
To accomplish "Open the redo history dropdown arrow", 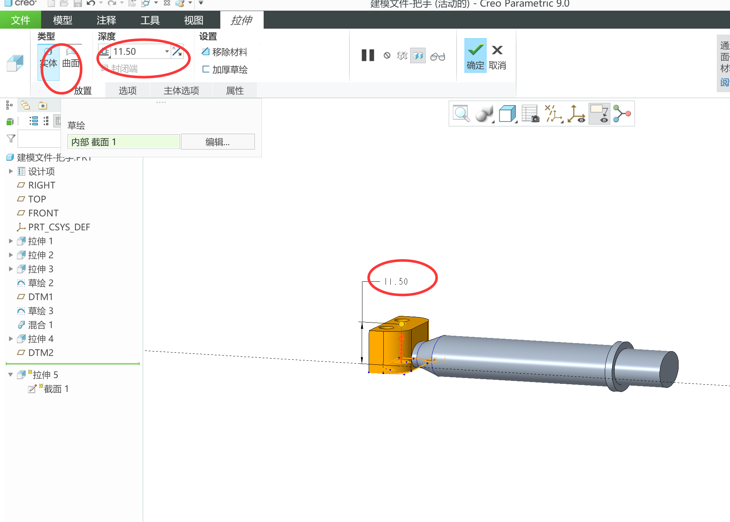I will 122,3.
